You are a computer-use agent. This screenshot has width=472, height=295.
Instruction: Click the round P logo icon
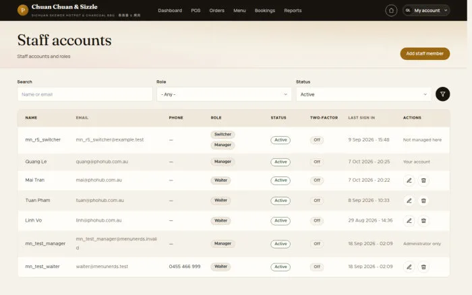(23, 10)
